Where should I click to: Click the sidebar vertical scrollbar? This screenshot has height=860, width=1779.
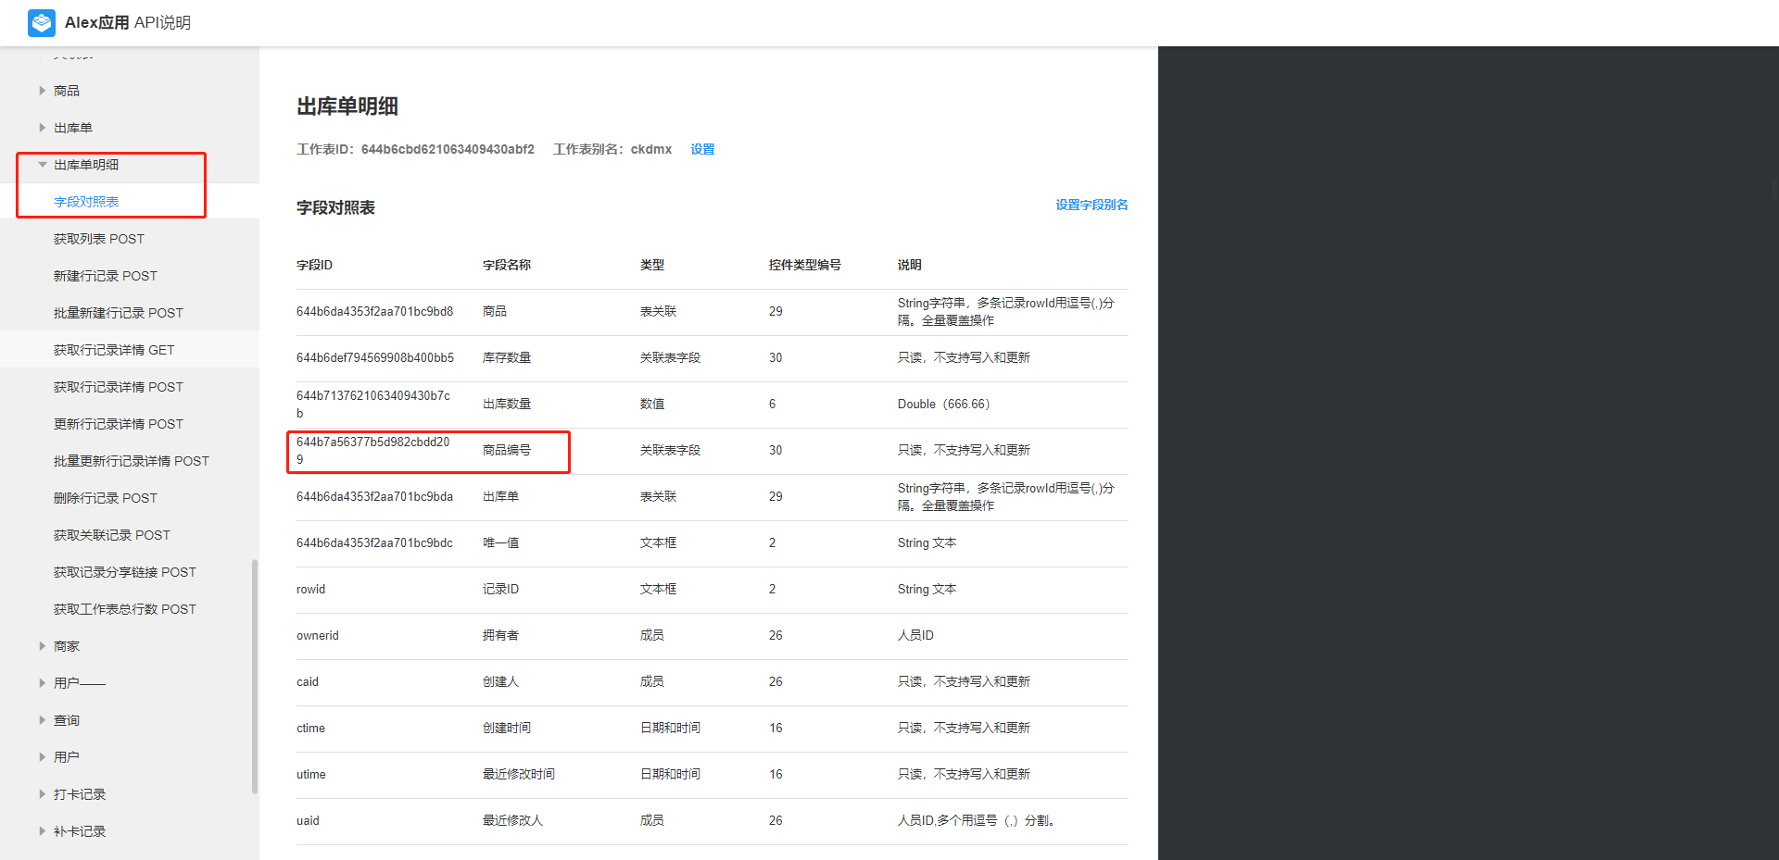tap(255, 676)
